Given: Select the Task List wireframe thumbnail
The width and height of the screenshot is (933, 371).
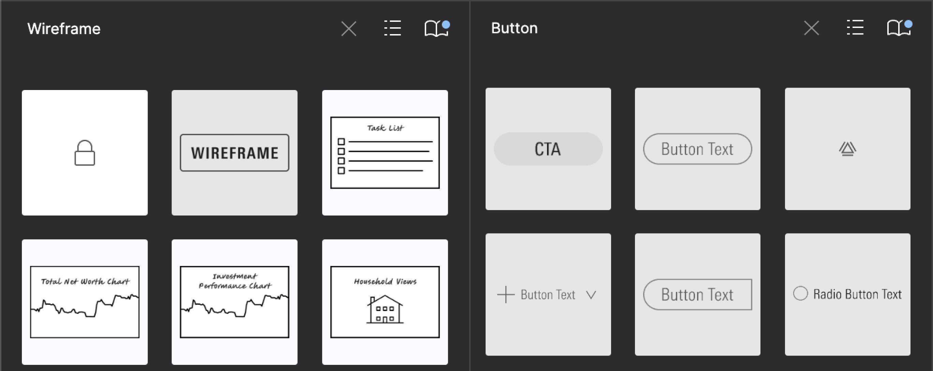Looking at the screenshot, I should pyautogui.click(x=385, y=153).
